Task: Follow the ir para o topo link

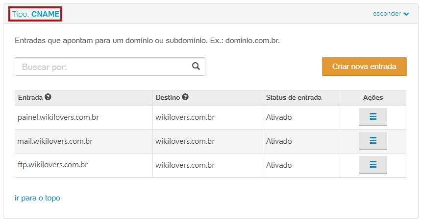Action: (x=38, y=198)
